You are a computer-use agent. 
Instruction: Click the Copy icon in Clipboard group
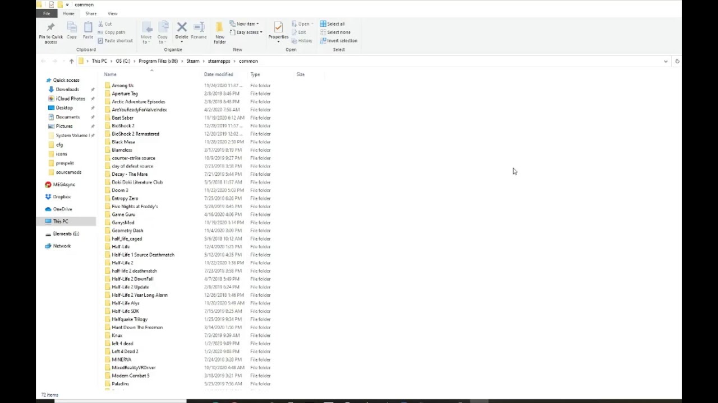[x=72, y=27]
